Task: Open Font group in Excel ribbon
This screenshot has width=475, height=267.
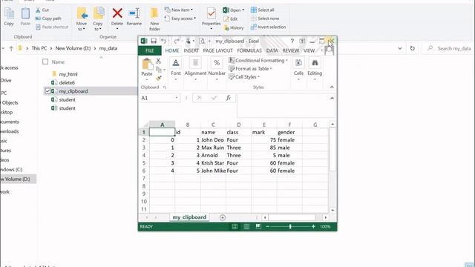Action: coord(176,69)
